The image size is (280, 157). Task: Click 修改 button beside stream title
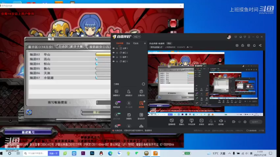(169, 43)
